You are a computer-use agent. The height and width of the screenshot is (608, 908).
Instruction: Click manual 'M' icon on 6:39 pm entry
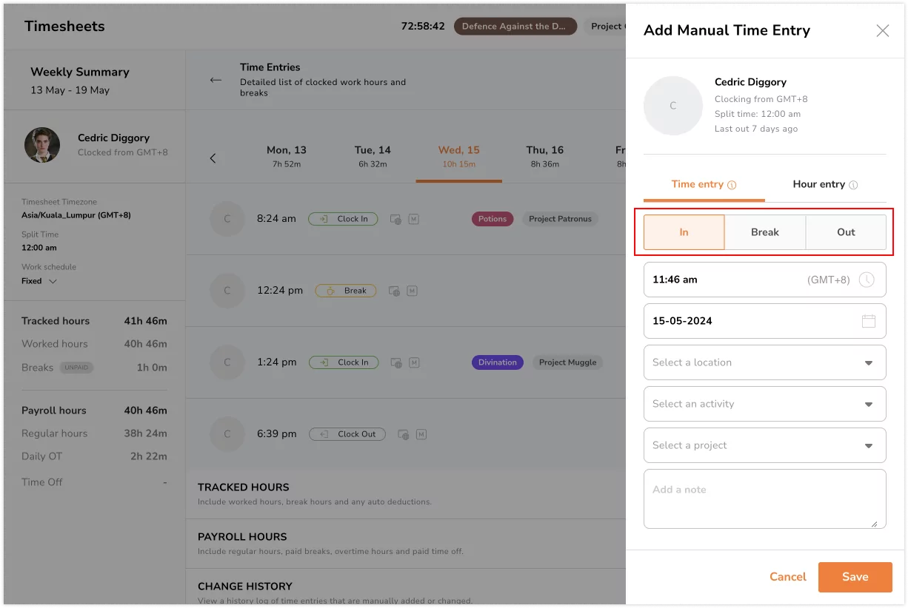(421, 434)
